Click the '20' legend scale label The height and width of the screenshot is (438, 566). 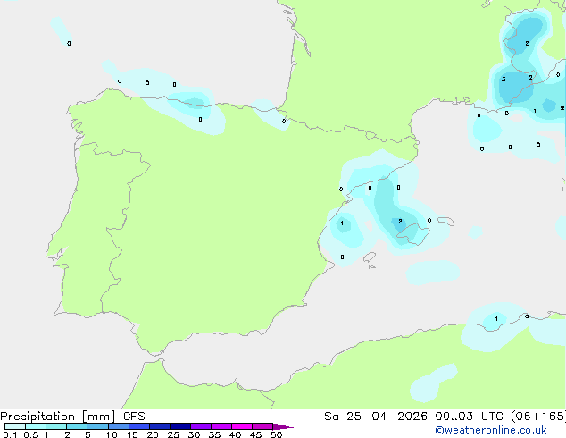(x=153, y=434)
